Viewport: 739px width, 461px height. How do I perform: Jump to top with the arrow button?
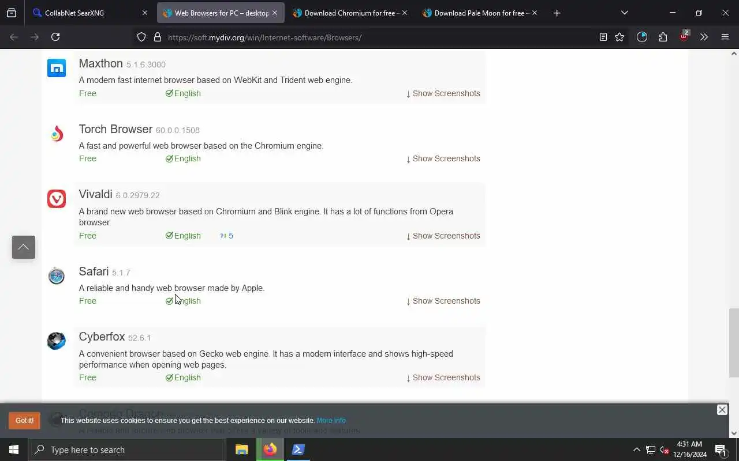tap(24, 247)
